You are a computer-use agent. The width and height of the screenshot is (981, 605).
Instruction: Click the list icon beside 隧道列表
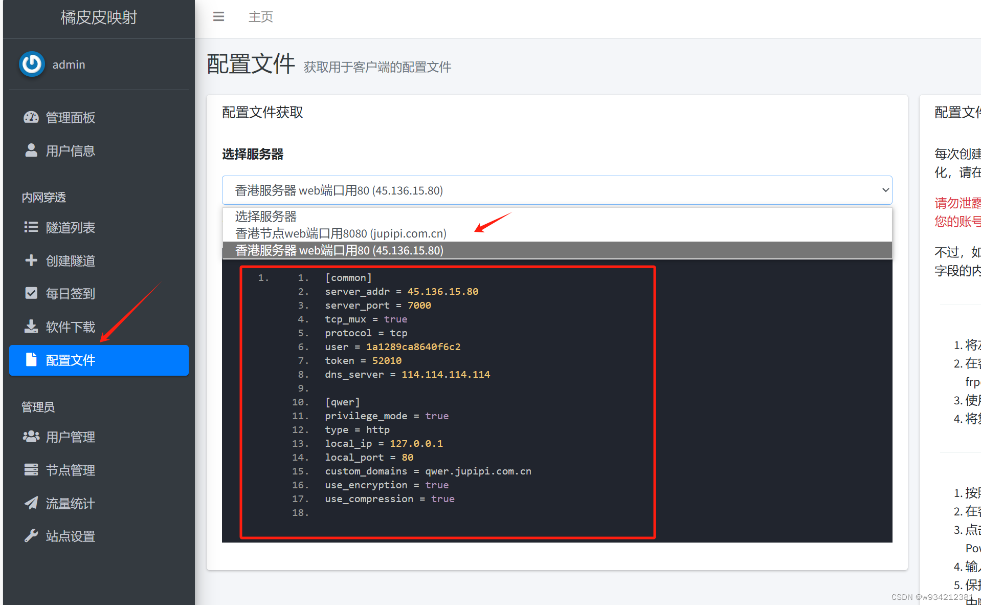coord(31,227)
